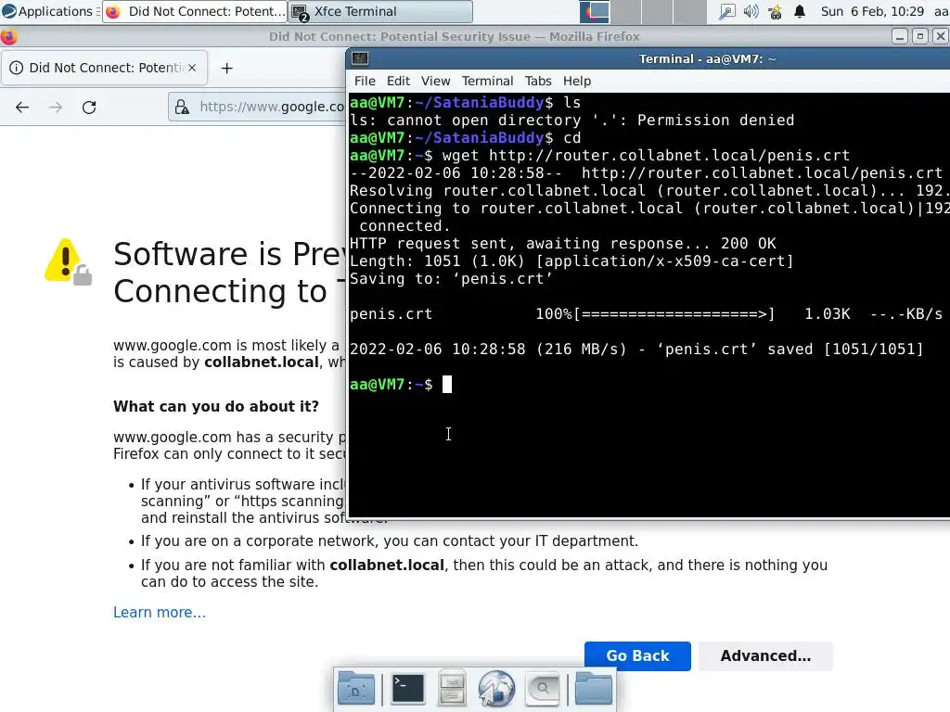Open Terminal Help menu

point(577,82)
